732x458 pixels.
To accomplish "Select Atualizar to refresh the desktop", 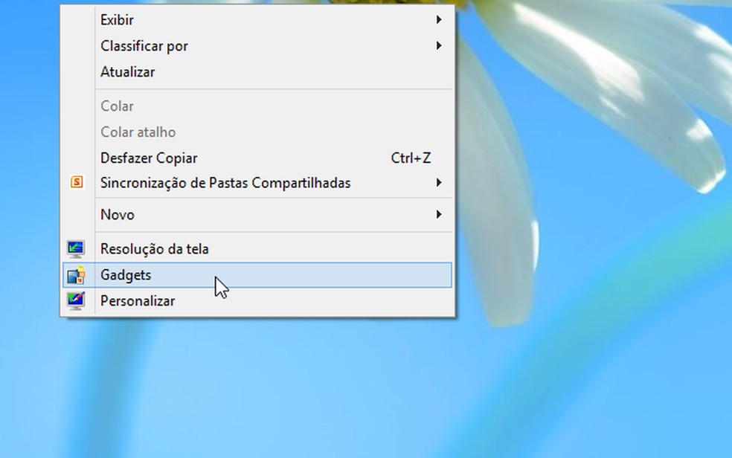I will pyautogui.click(x=257, y=72).
